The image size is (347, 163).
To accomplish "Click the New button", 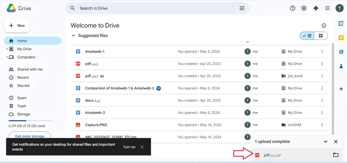I will (x=17, y=26).
